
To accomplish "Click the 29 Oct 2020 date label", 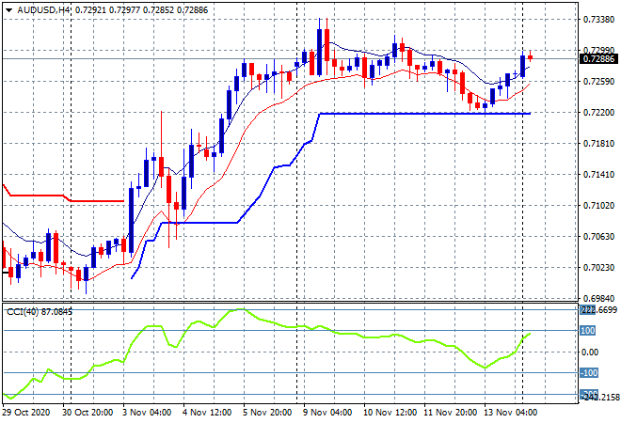I will pyautogui.click(x=26, y=413).
